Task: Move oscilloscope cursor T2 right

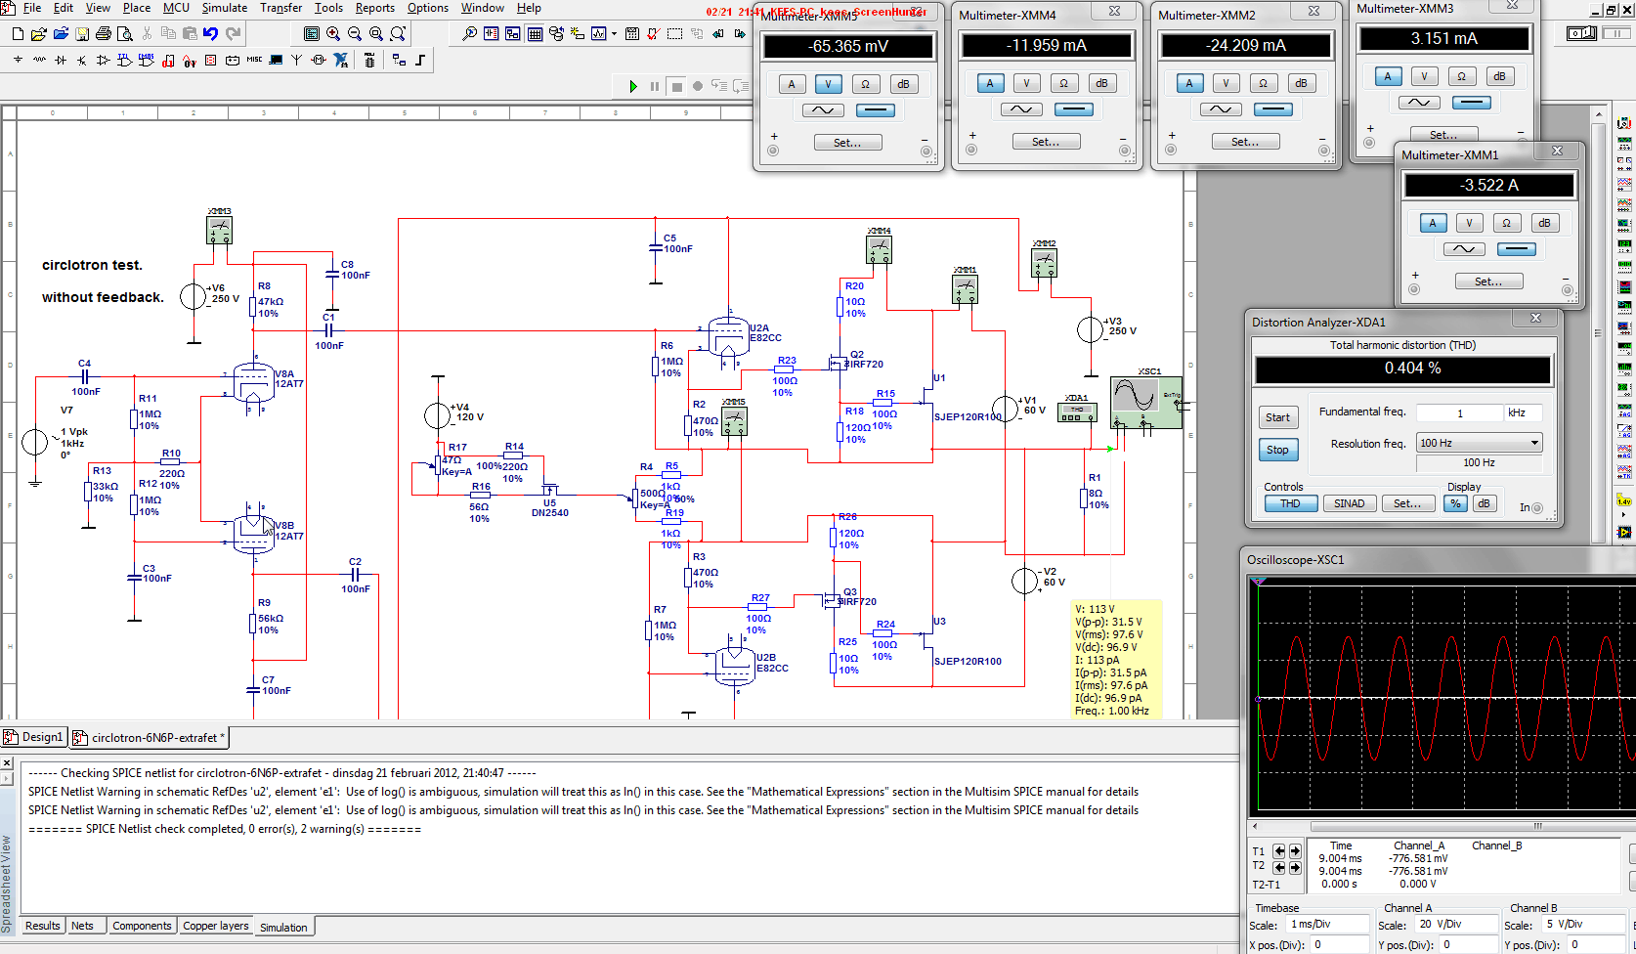Action: coord(1295,868)
